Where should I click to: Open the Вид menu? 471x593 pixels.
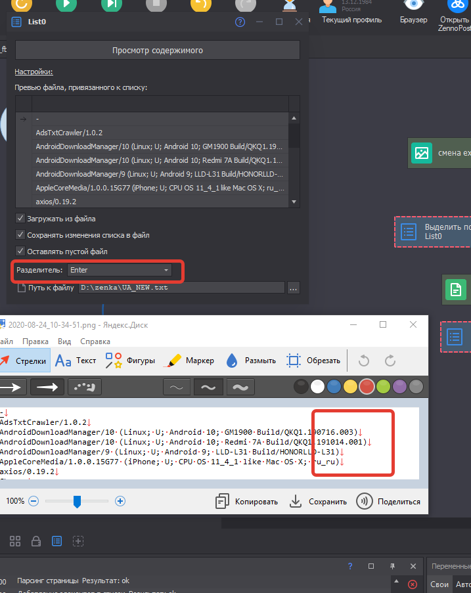tap(64, 341)
